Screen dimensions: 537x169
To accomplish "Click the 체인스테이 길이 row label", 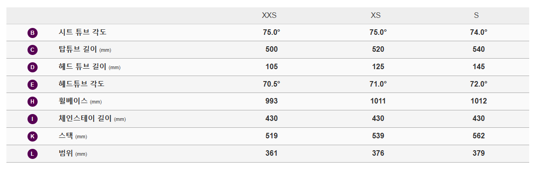I will coord(93,119).
